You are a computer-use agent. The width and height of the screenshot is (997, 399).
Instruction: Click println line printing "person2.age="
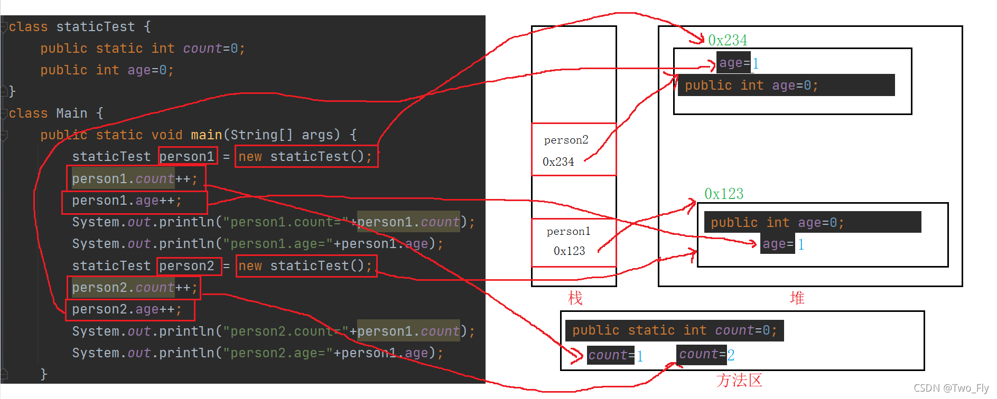pyautogui.click(x=257, y=353)
